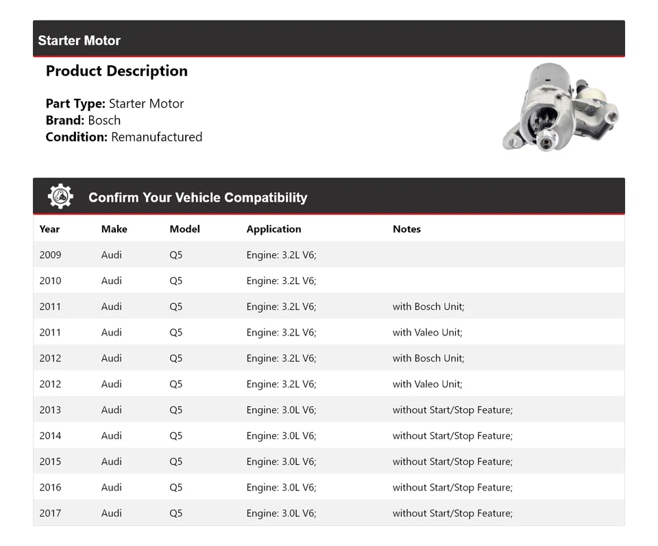
Task: Select the Application column header
Action: 273,229
